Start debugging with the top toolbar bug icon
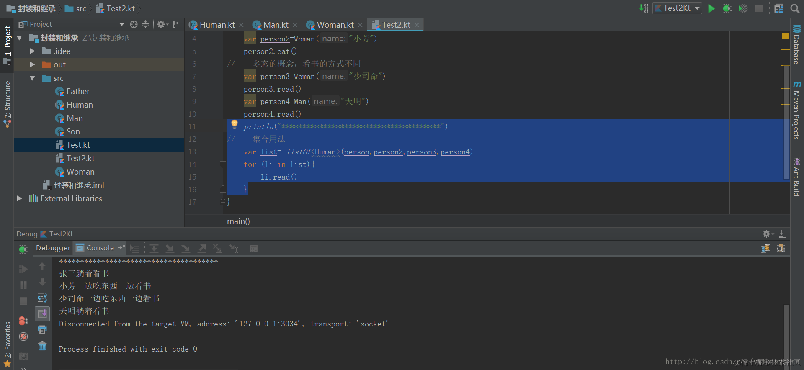This screenshot has height=370, width=804. (x=727, y=8)
